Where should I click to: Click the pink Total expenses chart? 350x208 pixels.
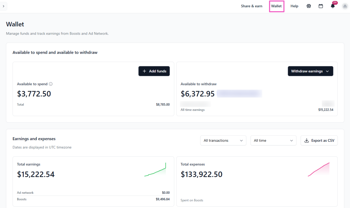pyautogui.click(x=319, y=170)
